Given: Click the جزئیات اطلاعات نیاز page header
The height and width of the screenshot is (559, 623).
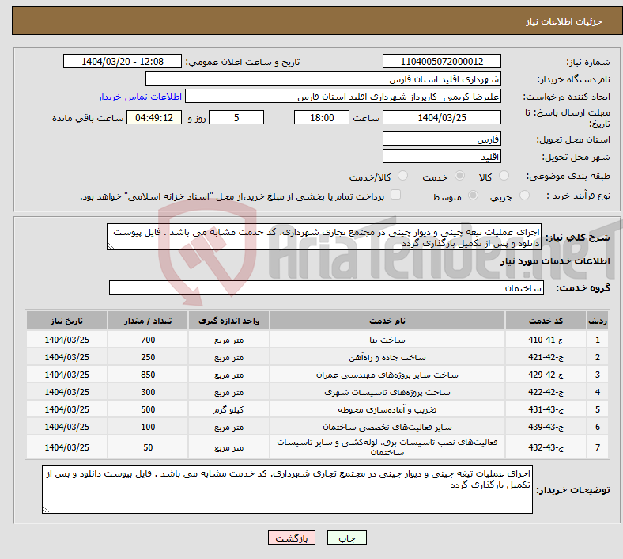Looking at the screenshot, I should tap(564, 21).
